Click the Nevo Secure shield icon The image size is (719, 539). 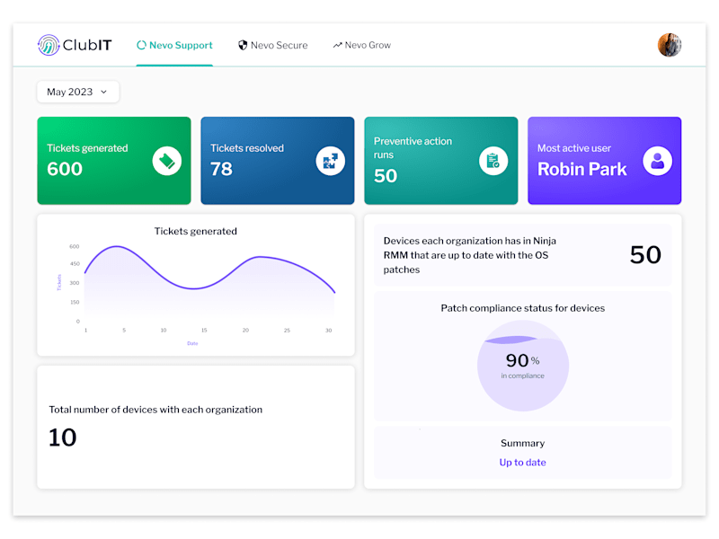[x=243, y=45]
